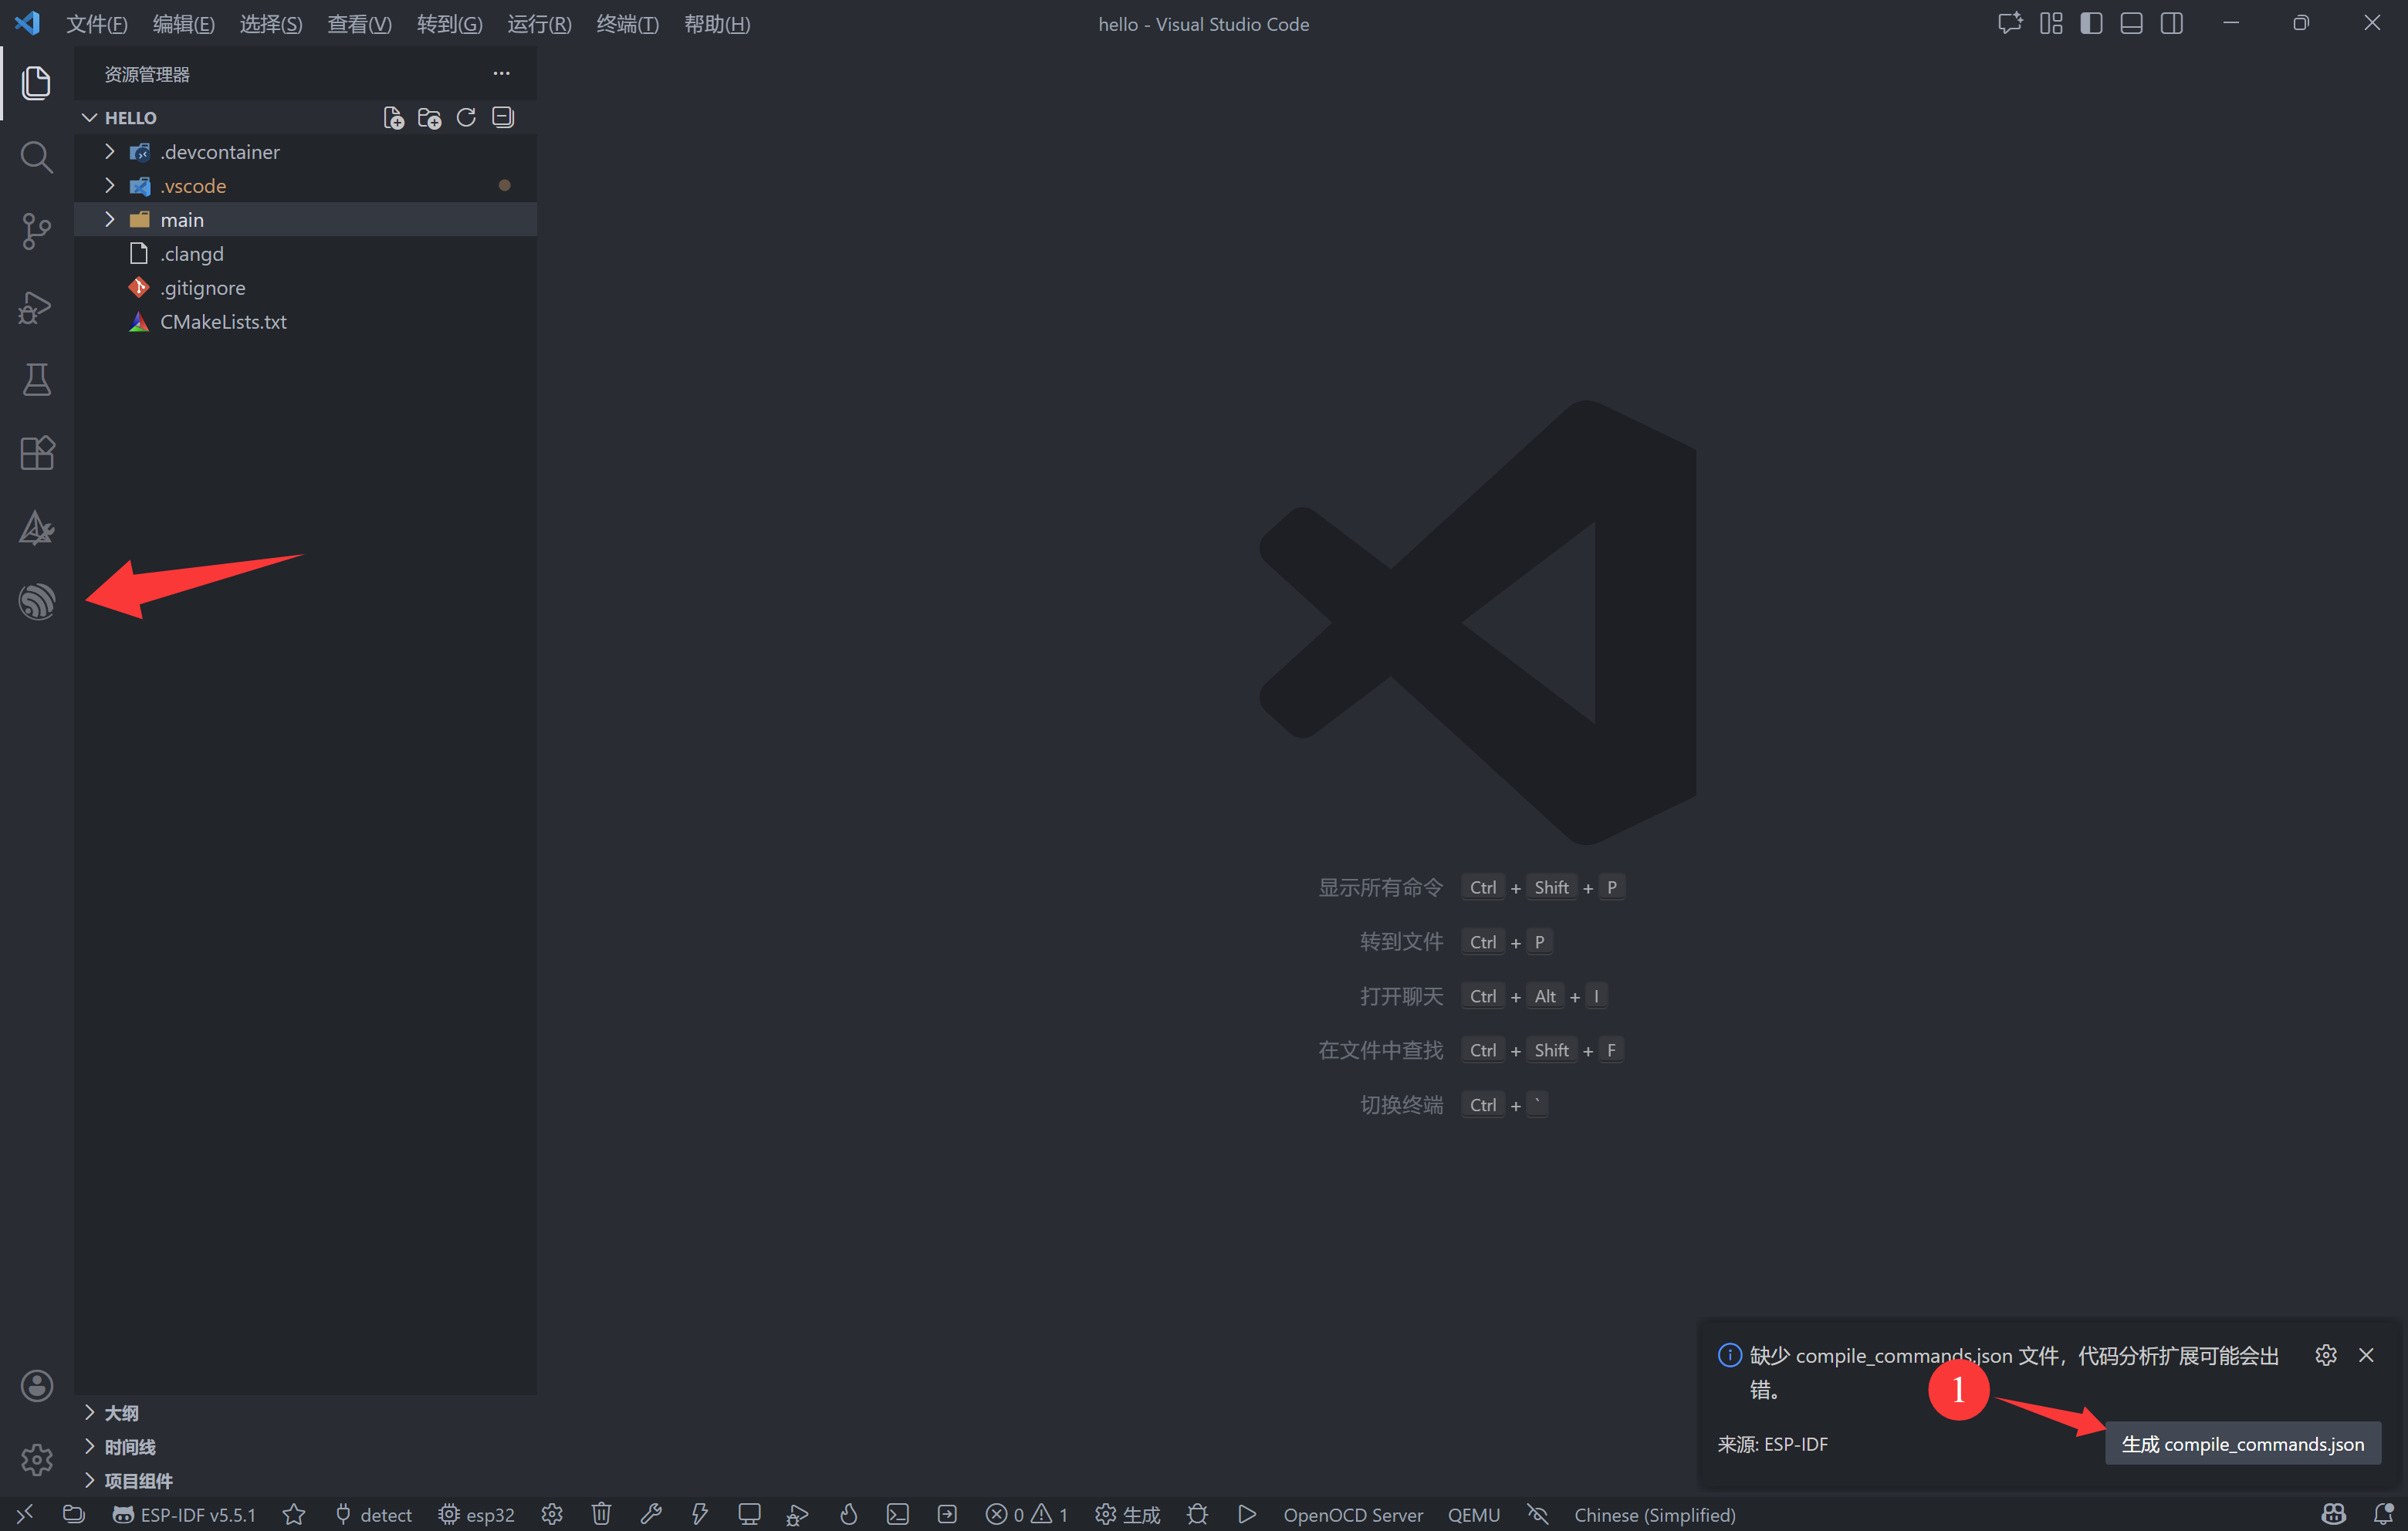This screenshot has height=1531, width=2408.
Task: Open CMakeLists.txt file
Action: [305, 322]
